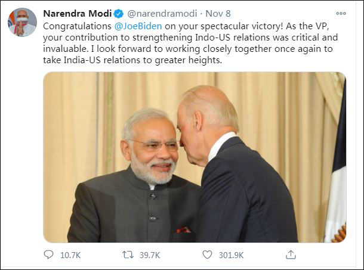
Task: Like the tweet with the heart icon
Action: tap(207, 255)
